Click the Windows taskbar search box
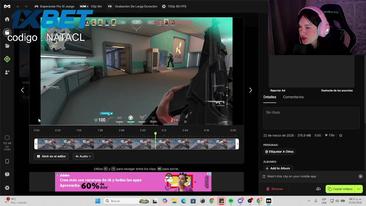This screenshot has height=206, width=366. point(126,201)
